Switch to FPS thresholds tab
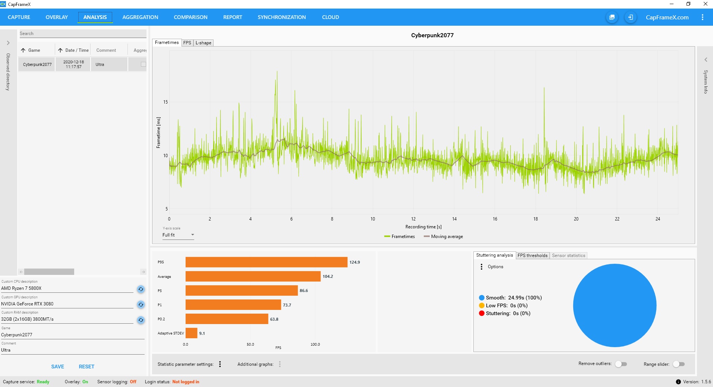The width and height of the screenshot is (713, 387). click(532, 256)
